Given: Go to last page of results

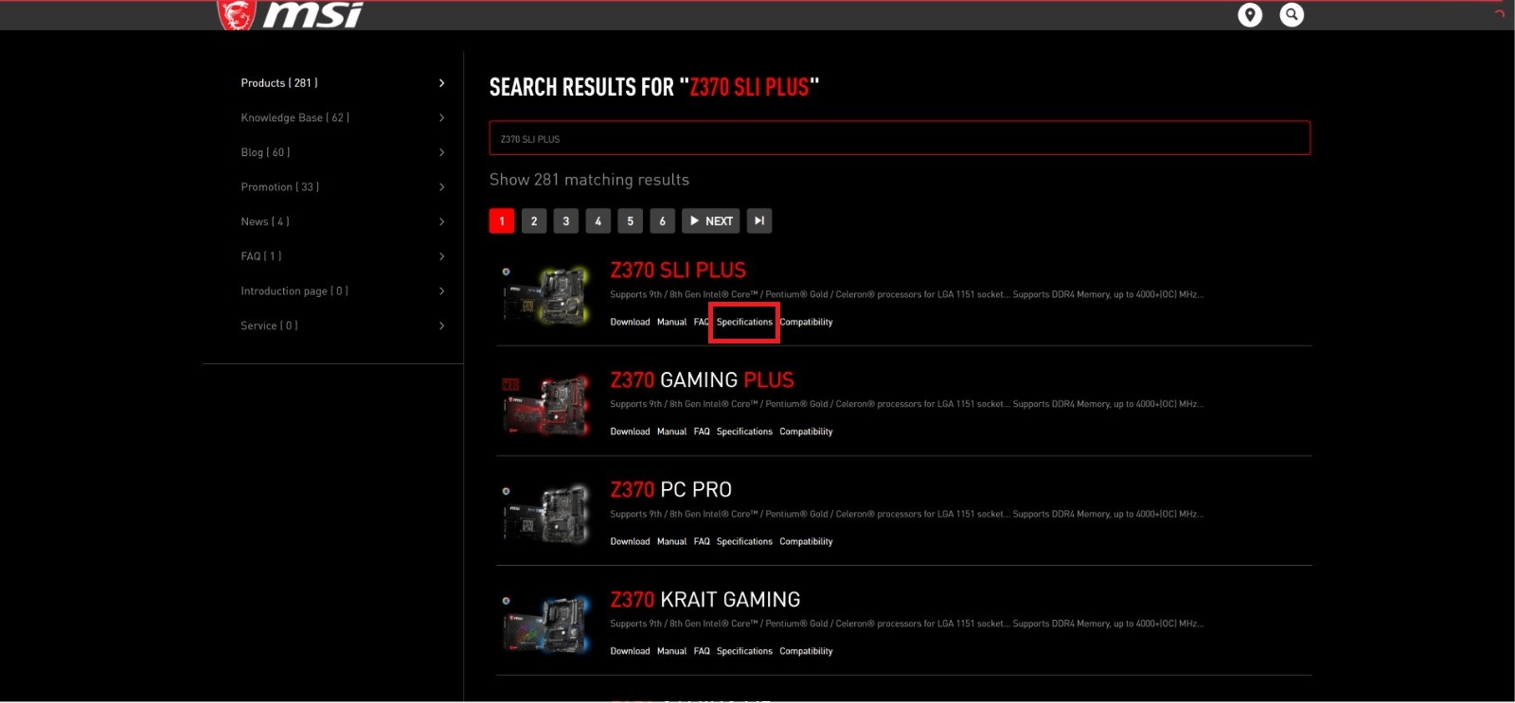Looking at the screenshot, I should 759,221.
